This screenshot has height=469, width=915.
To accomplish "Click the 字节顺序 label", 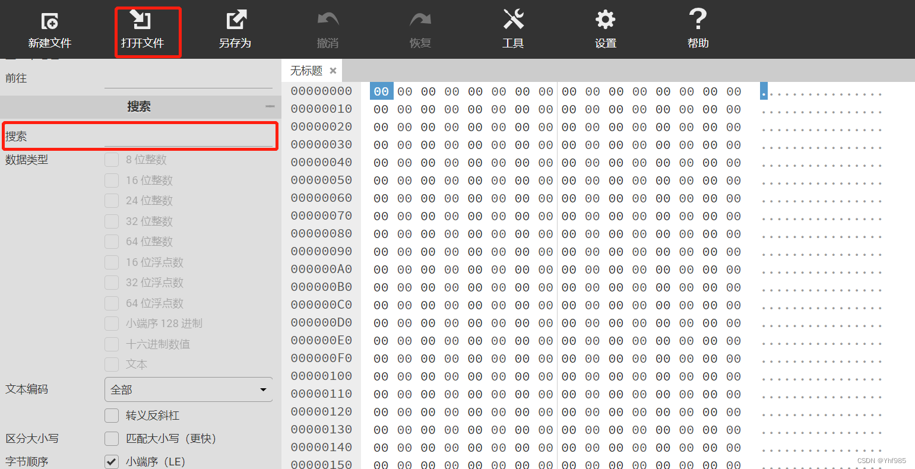I will [27, 461].
